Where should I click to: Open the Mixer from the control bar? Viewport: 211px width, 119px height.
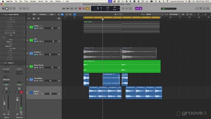click(x=24, y=9)
